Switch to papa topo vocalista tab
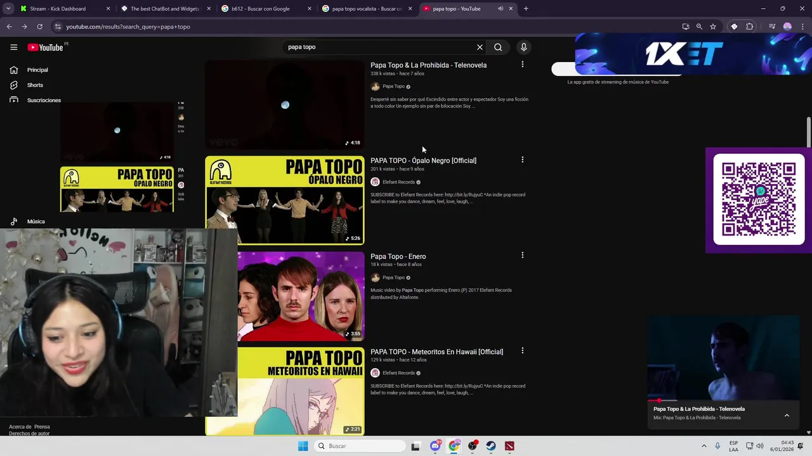This screenshot has height=456, width=812. click(x=362, y=9)
